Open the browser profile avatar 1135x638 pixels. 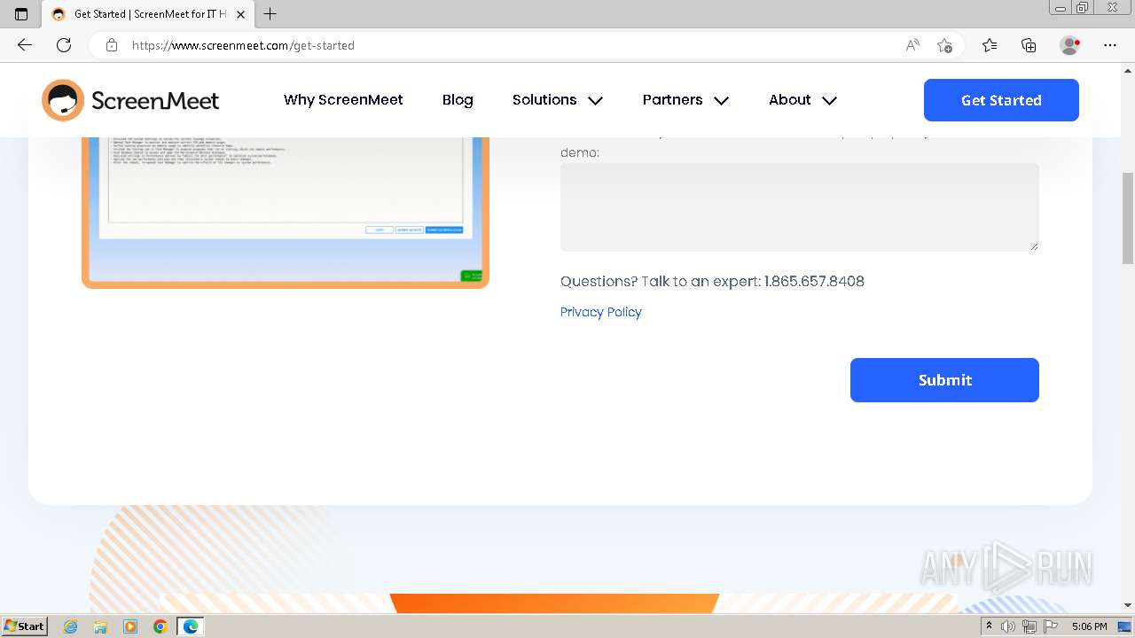tap(1069, 45)
